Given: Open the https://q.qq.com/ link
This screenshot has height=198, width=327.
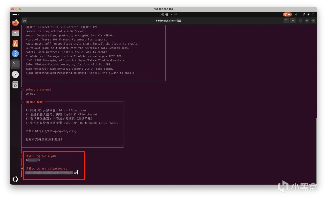Looking at the screenshot, I should tap(73, 110).
